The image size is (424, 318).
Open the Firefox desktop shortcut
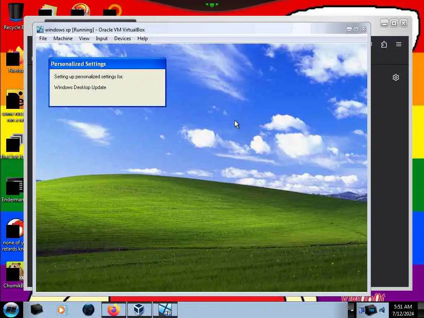[15, 60]
